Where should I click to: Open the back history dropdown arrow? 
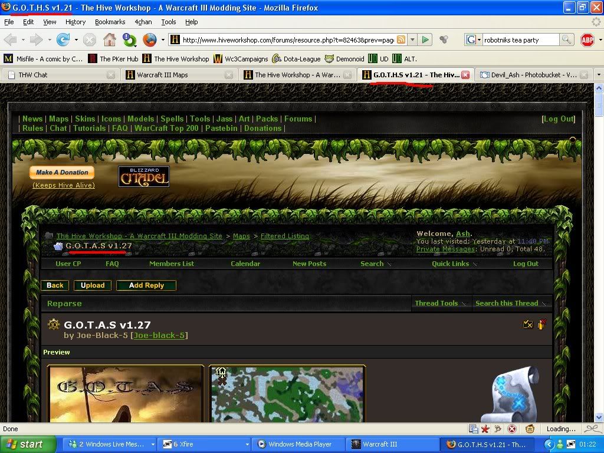coord(23,40)
